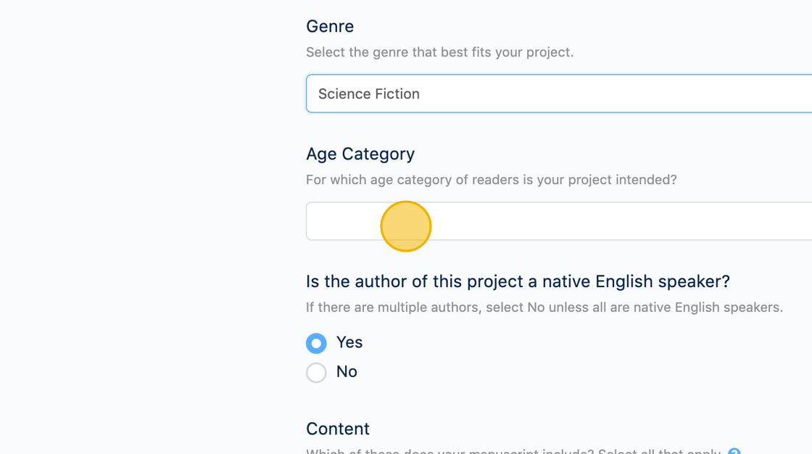This screenshot has width=812, height=454.
Task: Click the age category helper text
Action: pyautogui.click(x=491, y=180)
